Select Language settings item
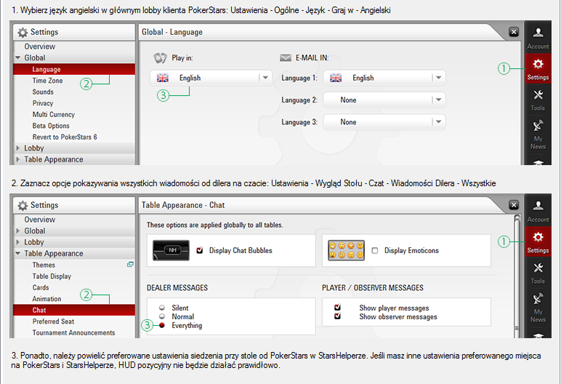Screen dimensions: 561x384 tap(74, 69)
